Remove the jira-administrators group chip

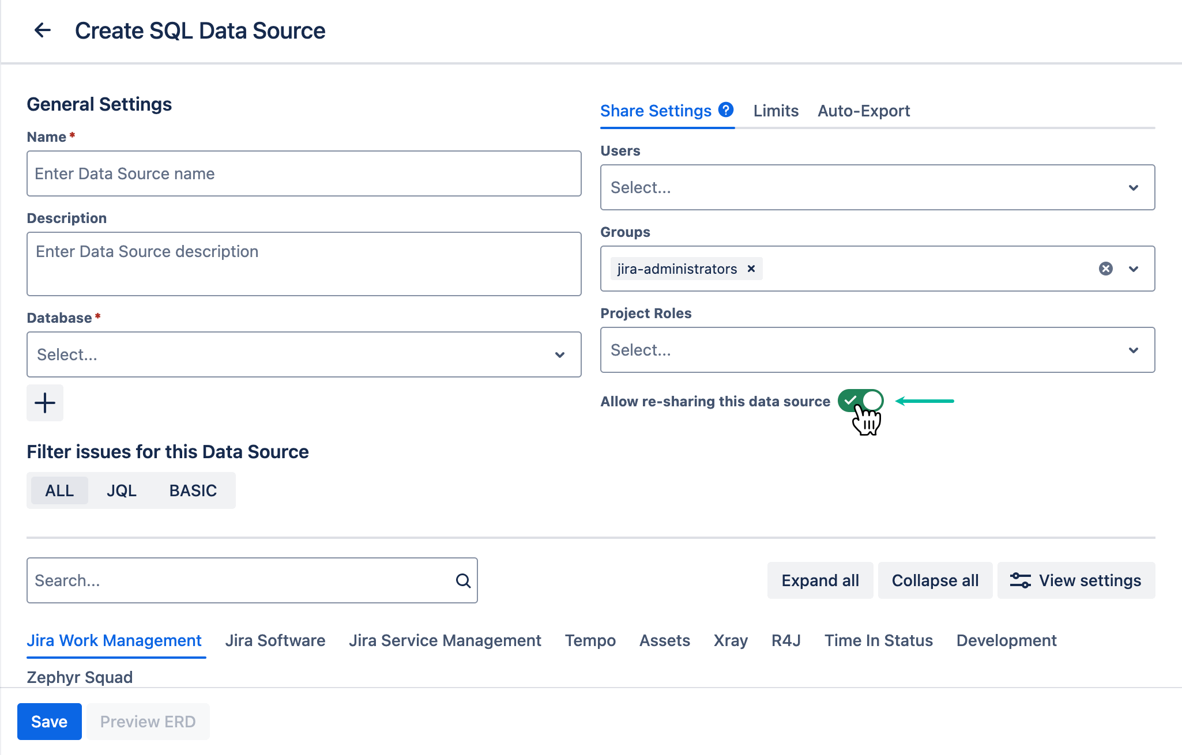(751, 269)
